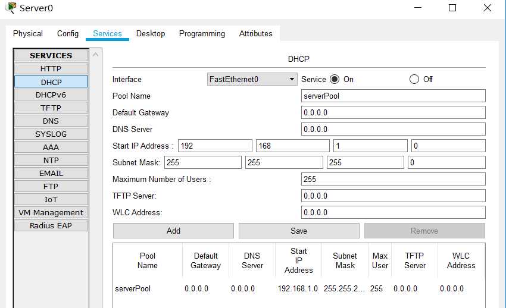Open the IoT service

[51, 199]
